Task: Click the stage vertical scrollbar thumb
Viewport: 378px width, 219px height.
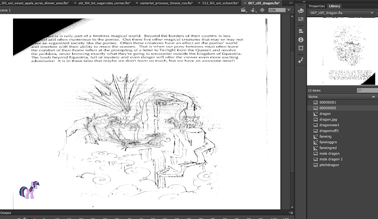Action: [x=292, y=112]
